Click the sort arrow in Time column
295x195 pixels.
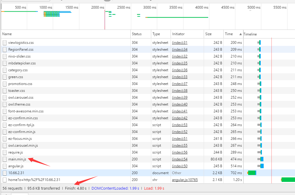pos(240,34)
